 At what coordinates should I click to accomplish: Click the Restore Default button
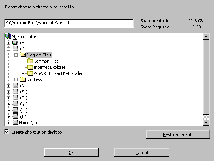178,134
